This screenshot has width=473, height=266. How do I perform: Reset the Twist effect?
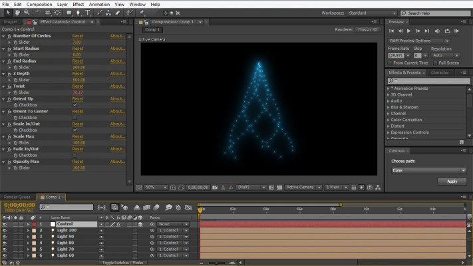coord(78,86)
